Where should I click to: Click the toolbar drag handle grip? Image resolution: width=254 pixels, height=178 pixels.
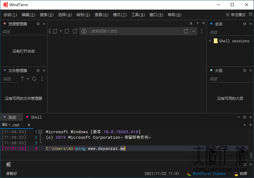(x=50, y=31)
